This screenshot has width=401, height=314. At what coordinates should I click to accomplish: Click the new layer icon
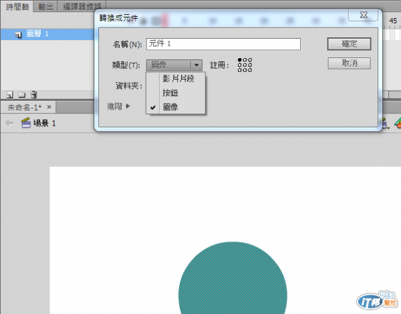[10, 95]
